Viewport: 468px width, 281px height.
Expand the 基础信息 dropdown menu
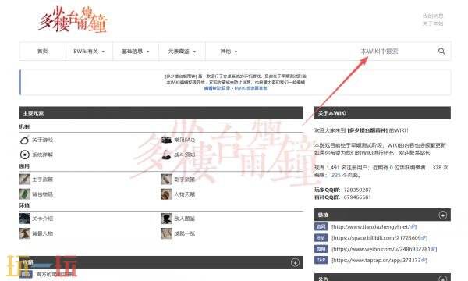coord(136,52)
